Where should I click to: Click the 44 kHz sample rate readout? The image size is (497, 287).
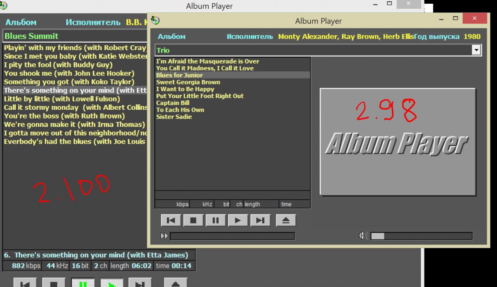pos(57,266)
